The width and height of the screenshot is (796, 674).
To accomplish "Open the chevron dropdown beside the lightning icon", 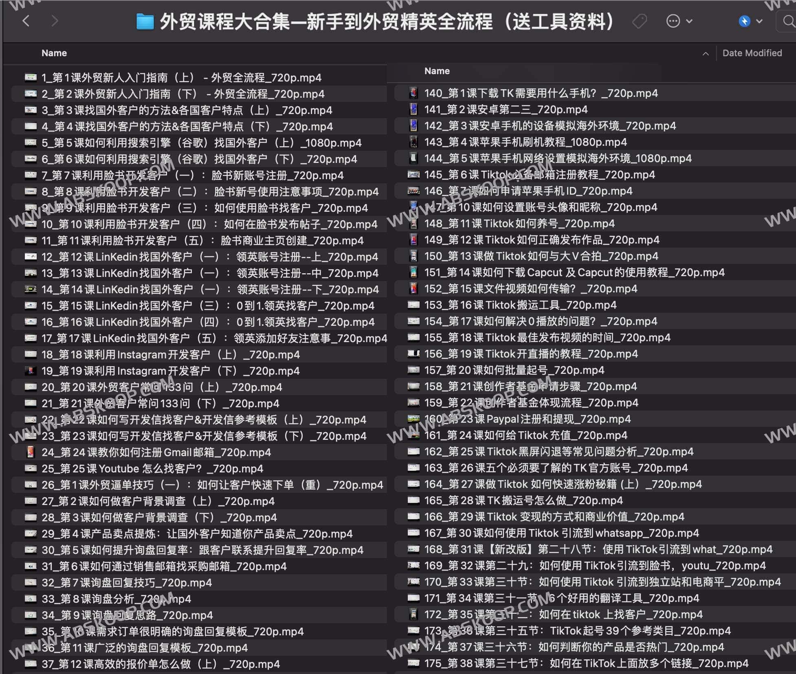I will click(759, 21).
